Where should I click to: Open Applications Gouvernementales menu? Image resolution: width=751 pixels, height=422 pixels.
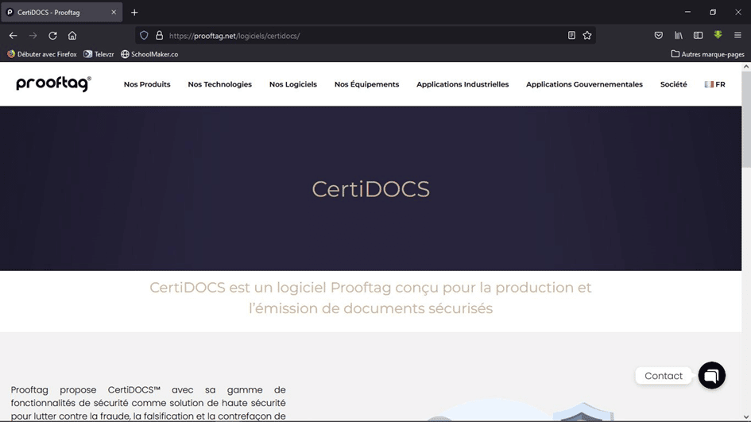pyautogui.click(x=584, y=84)
